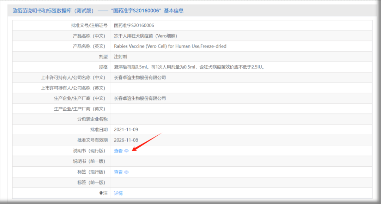The image size is (381, 204).
Task: Click the 规格 specification text about 0.5ml
Action: (189, 67)
